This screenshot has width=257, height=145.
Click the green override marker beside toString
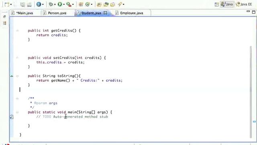coord(12,76)
